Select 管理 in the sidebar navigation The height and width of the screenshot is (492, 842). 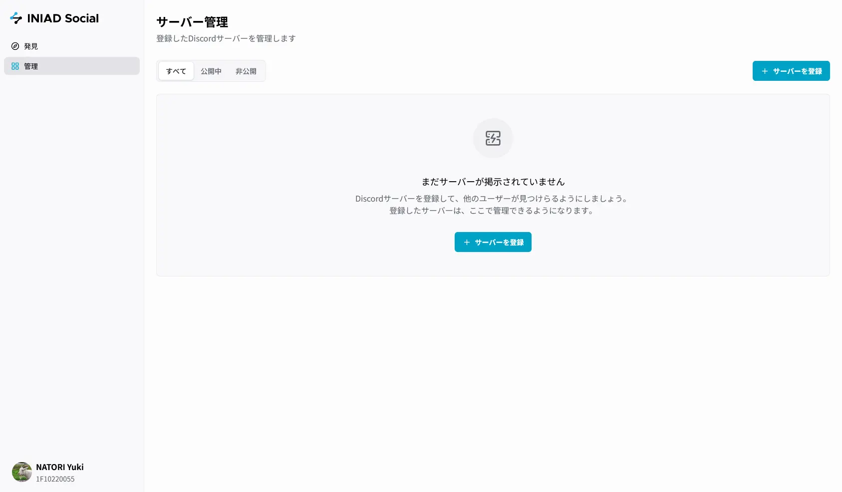(31, 66)
